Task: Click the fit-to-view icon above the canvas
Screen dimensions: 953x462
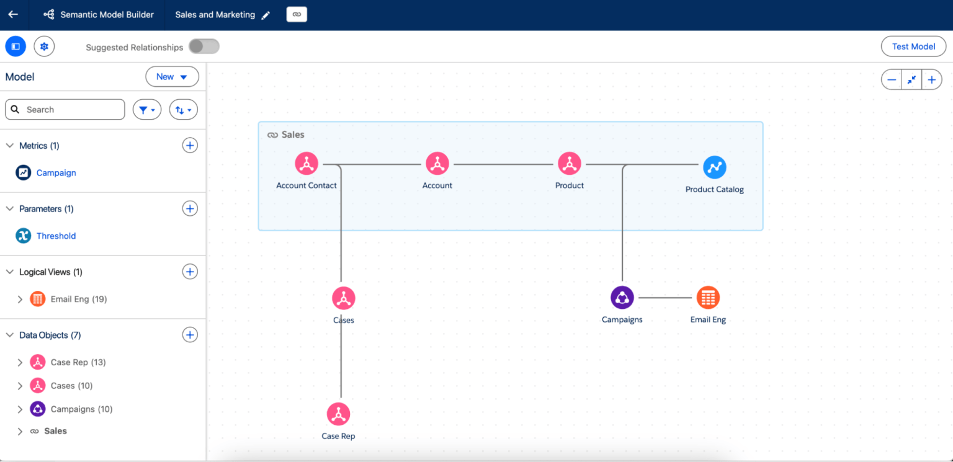Action: [911, 79]
